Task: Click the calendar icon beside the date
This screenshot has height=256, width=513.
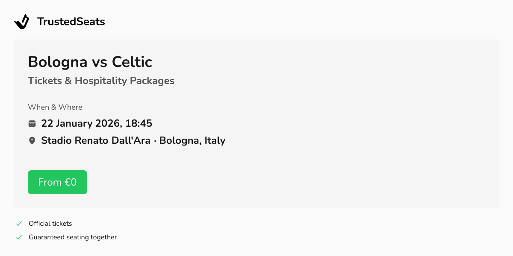Action: coord(32,124)
